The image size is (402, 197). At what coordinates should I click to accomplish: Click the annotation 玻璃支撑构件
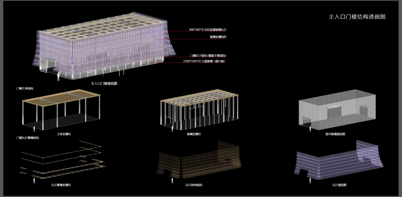(218, 37)
